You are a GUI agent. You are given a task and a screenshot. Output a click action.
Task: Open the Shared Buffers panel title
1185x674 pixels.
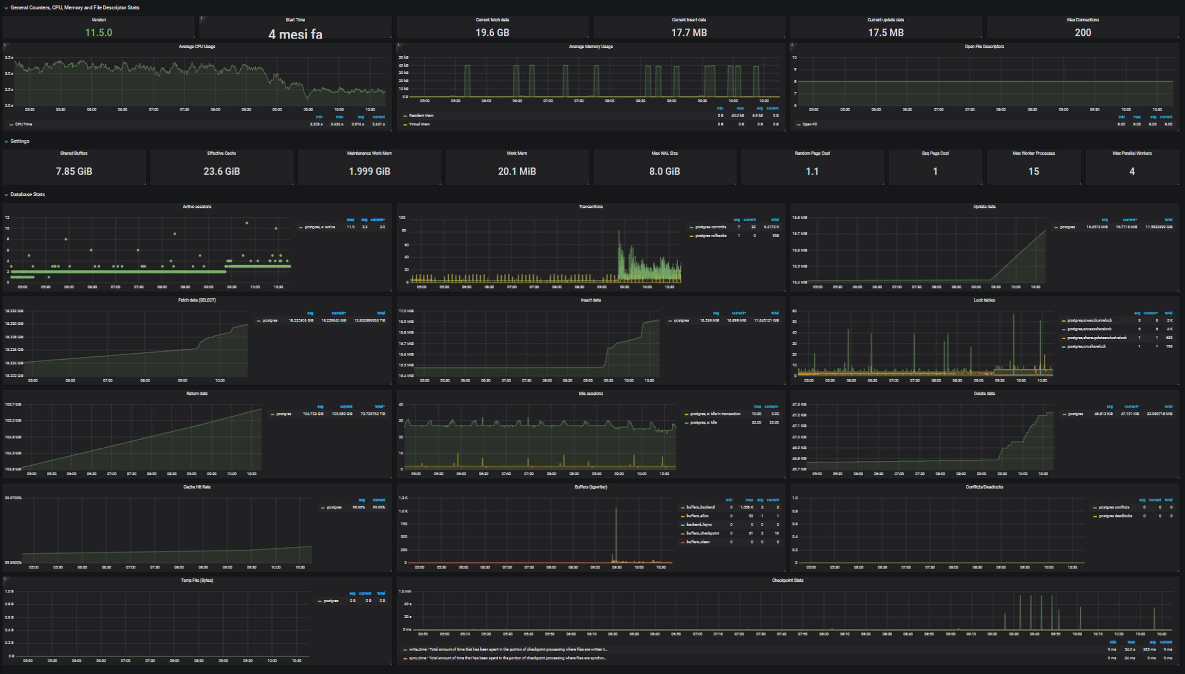coord(74,153)
